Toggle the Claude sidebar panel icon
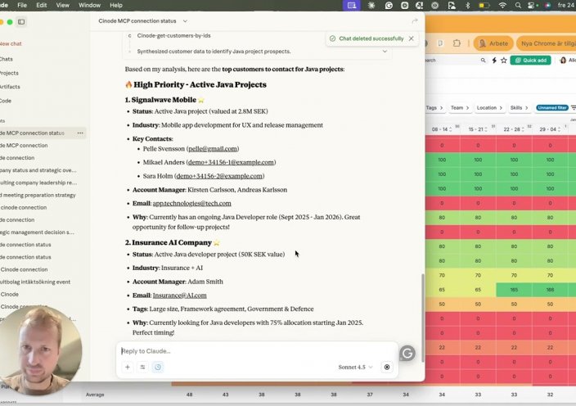 [x=21, y=22]
